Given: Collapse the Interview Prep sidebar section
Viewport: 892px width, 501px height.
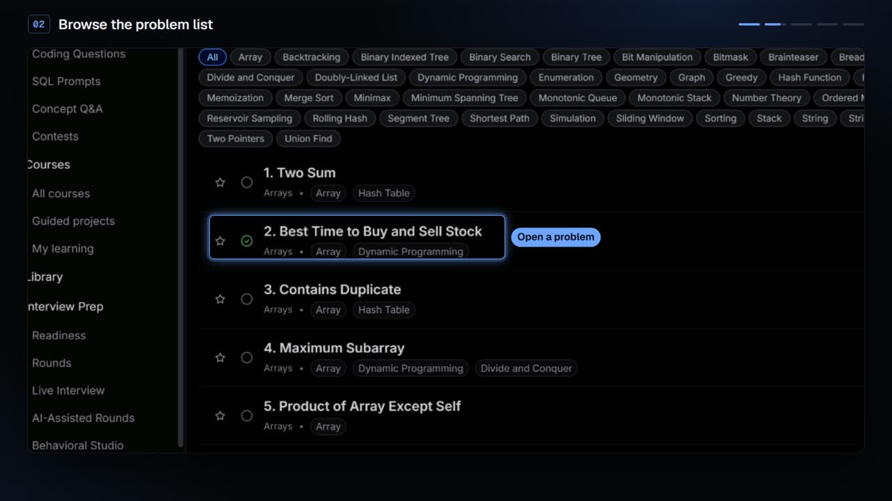Looking at the screenshot, I should pos(66,307).
